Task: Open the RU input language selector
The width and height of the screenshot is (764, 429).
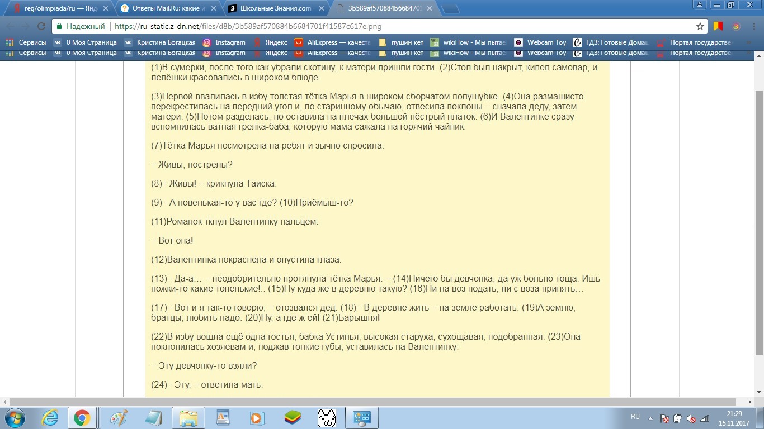Action: pos(635,417)
